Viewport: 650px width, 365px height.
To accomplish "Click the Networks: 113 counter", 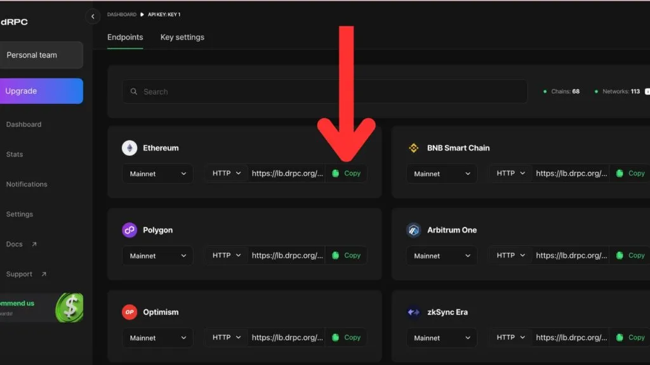I will [617, 91].
